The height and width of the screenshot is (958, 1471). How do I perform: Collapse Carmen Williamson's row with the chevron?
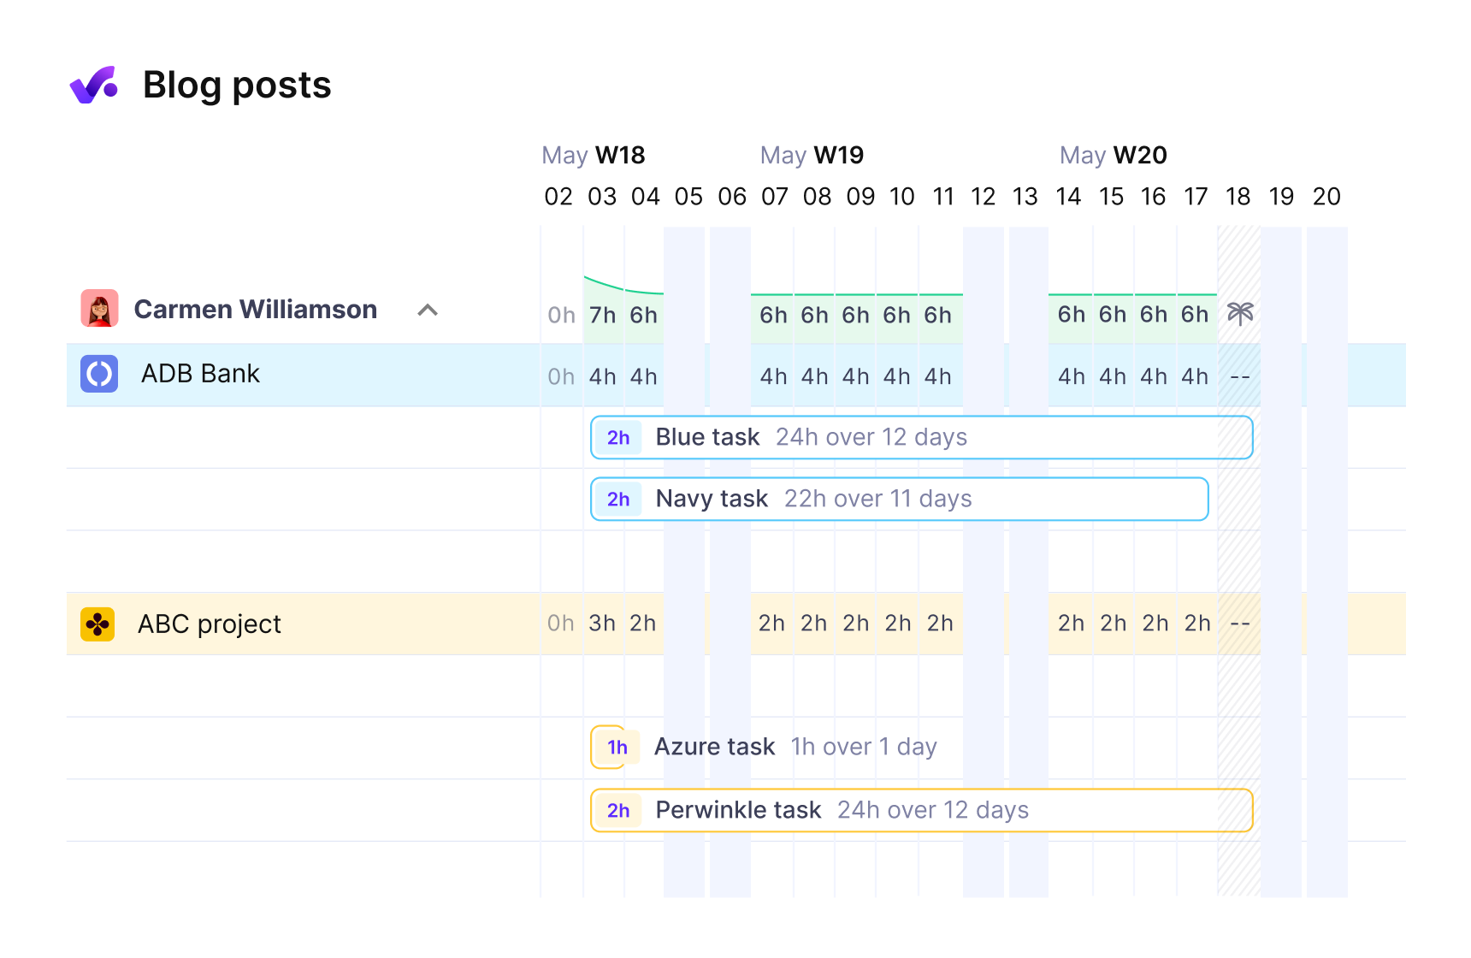[x=428, y=310]
